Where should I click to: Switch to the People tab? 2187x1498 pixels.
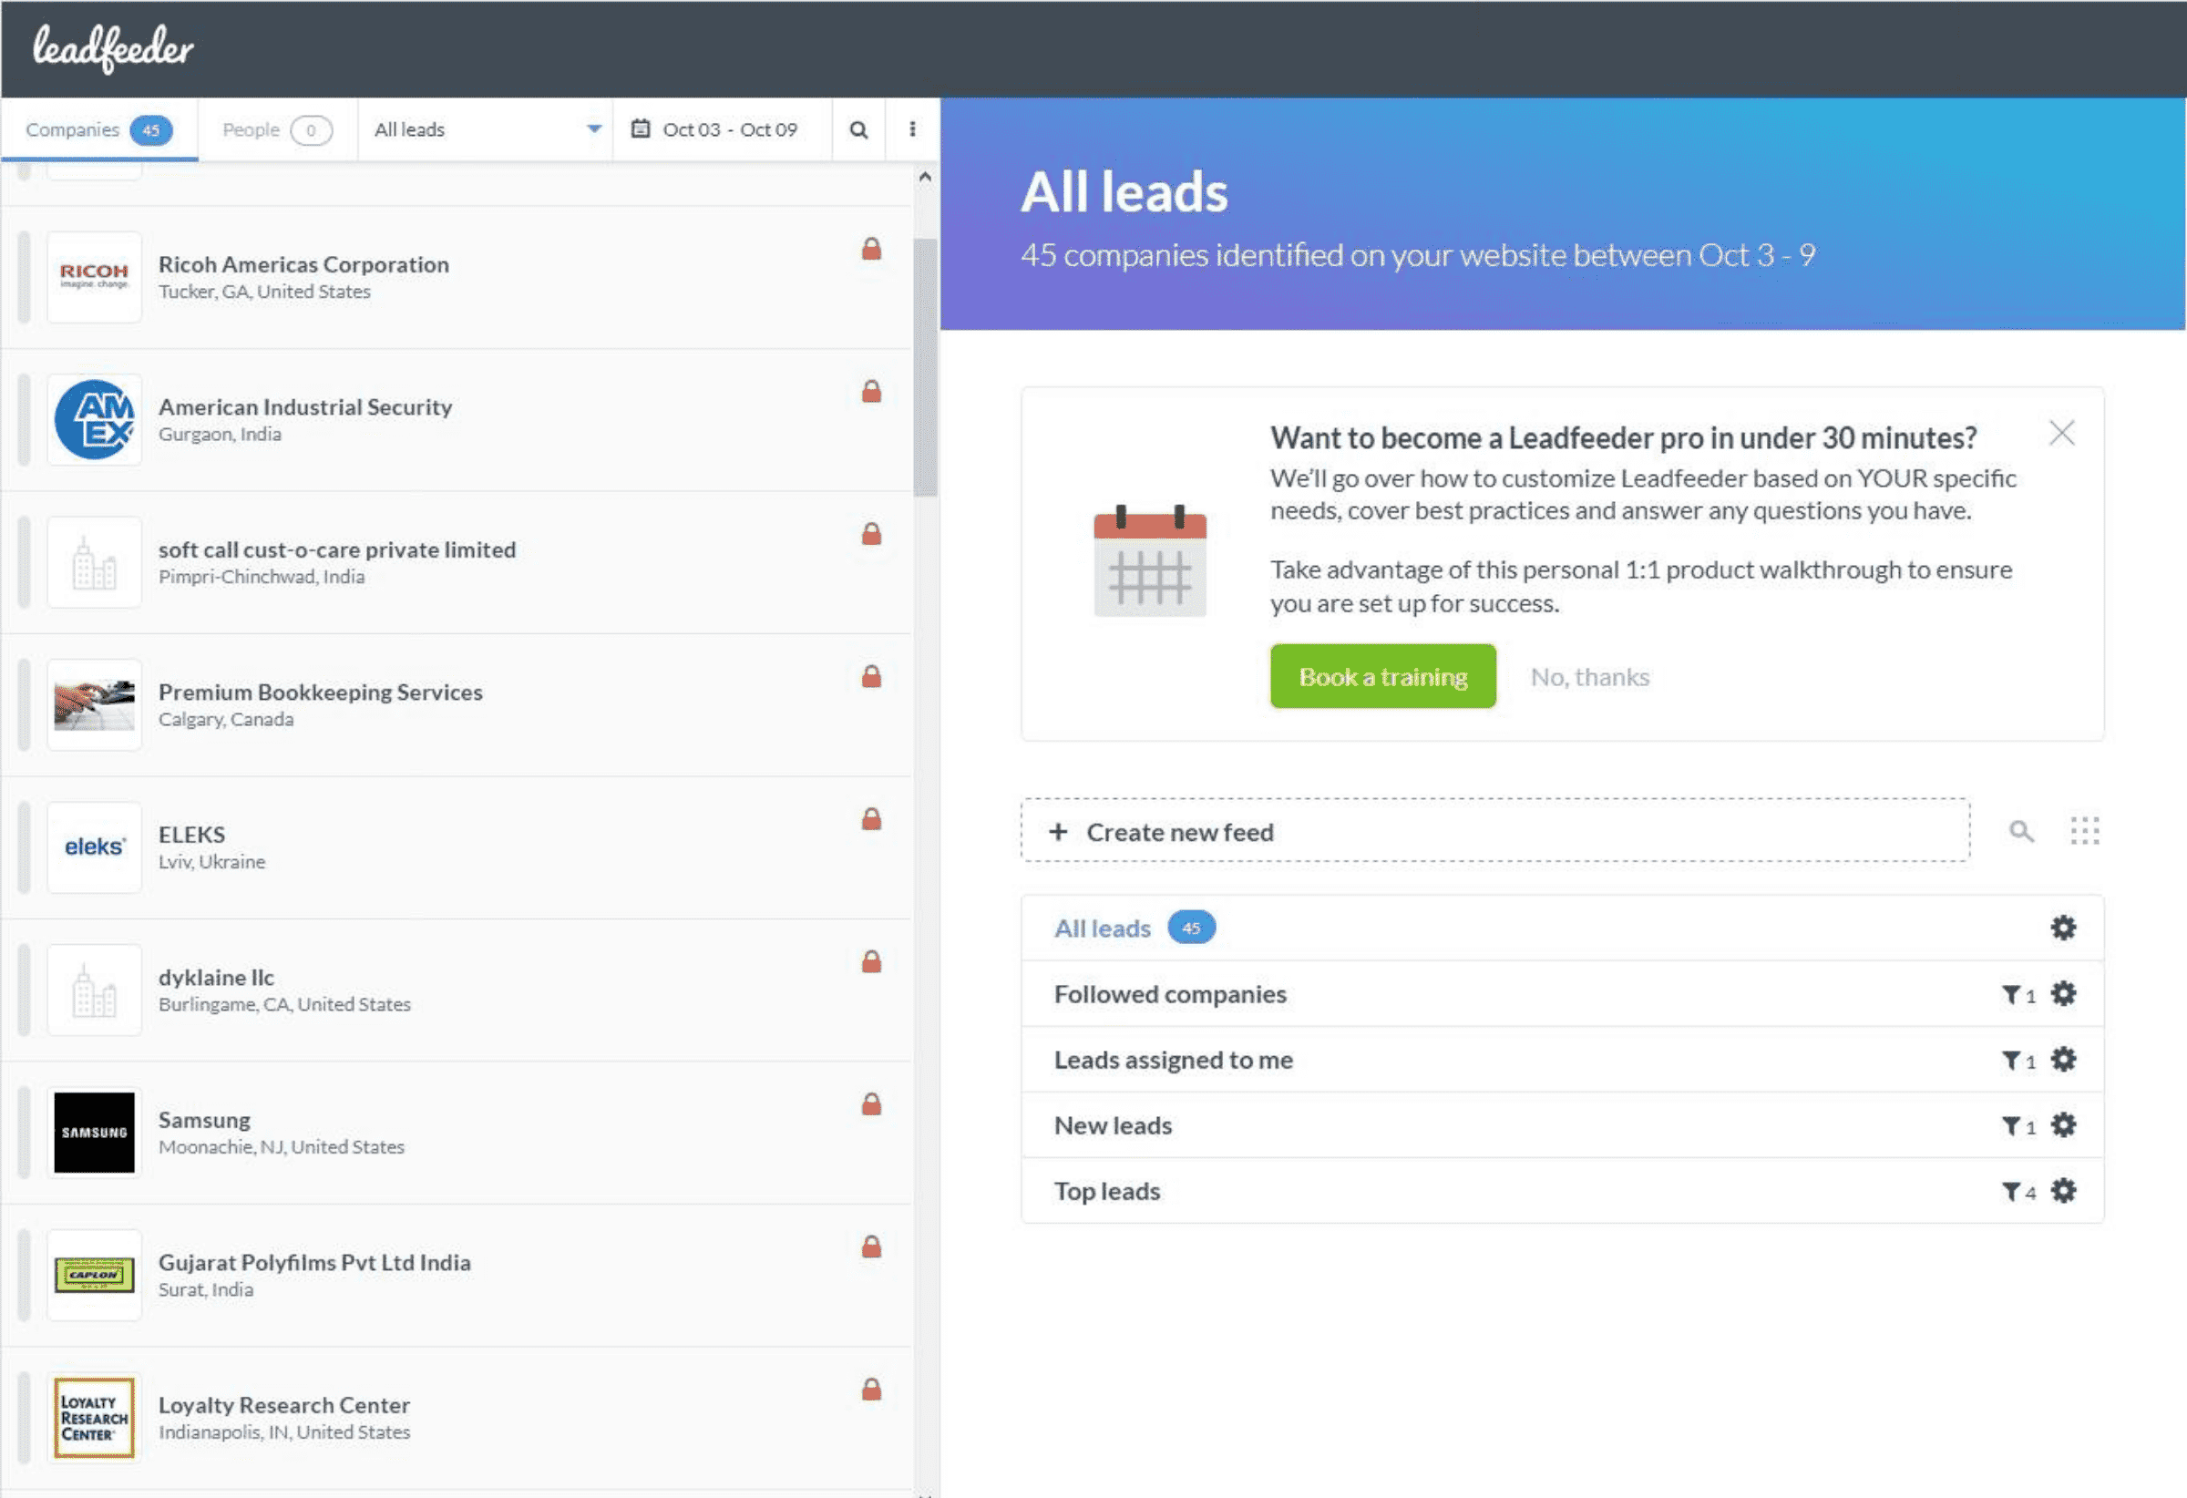pos(278,128)
